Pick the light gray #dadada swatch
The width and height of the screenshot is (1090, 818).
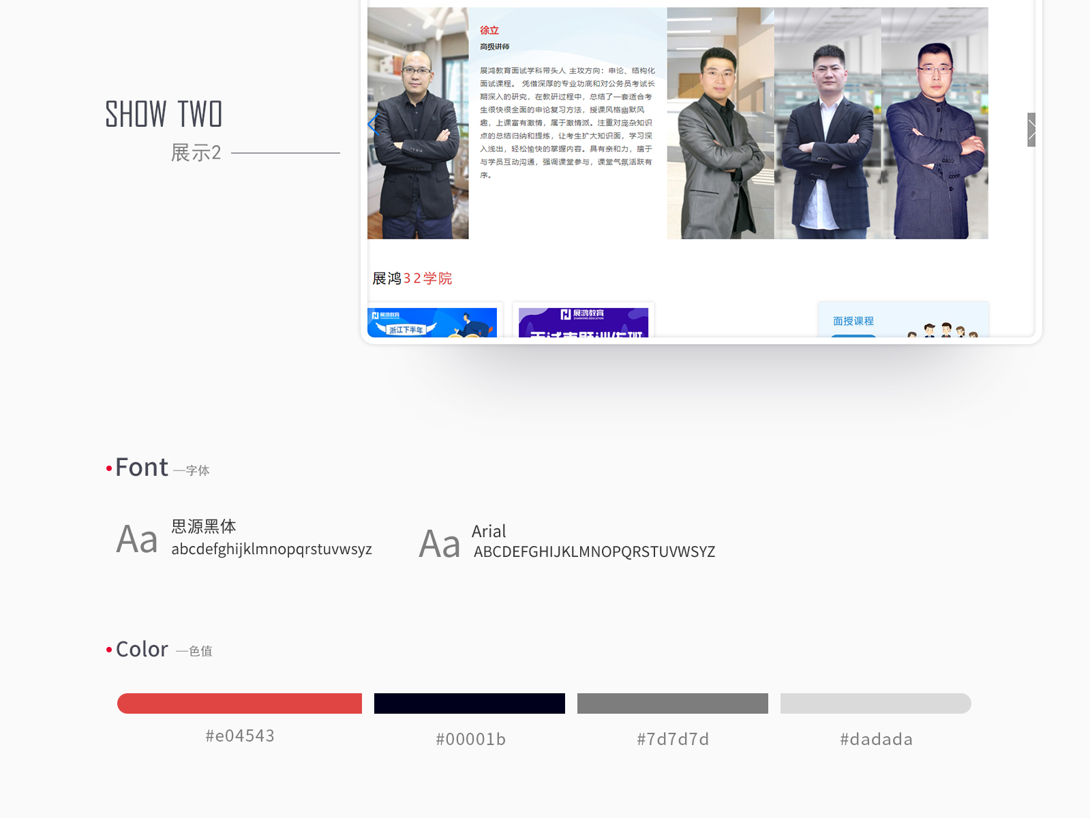coord(875,703)
